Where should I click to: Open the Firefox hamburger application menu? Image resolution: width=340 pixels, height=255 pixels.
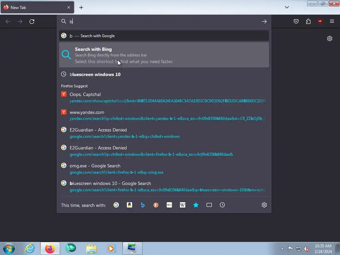pos(332,21)
